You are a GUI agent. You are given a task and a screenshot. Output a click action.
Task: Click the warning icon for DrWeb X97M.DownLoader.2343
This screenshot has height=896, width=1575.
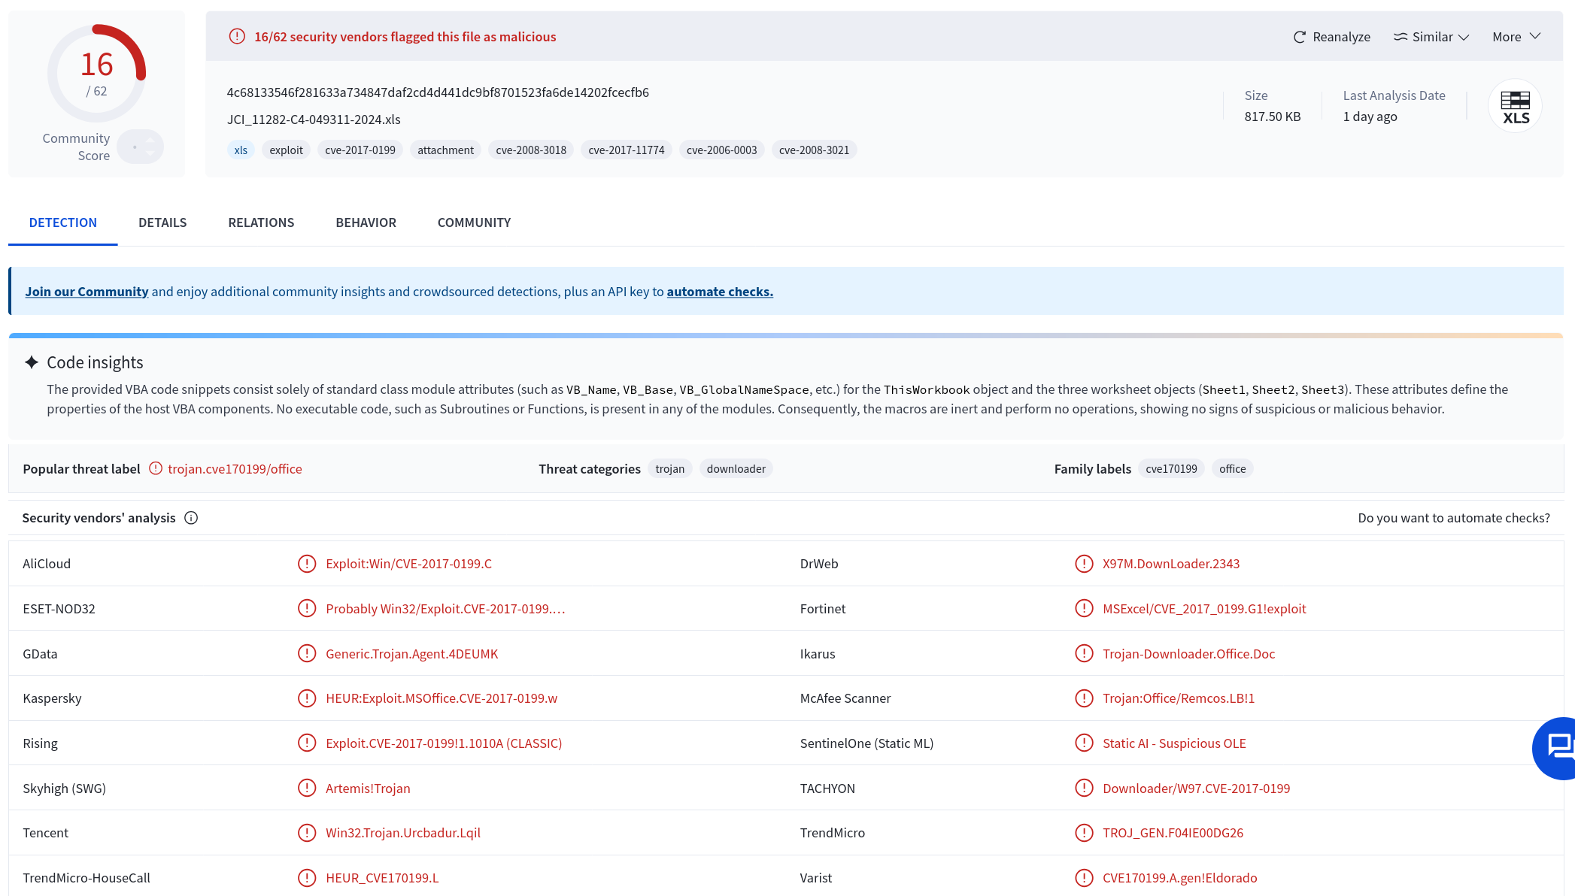pyautogui.click(x=1084, y=564)
